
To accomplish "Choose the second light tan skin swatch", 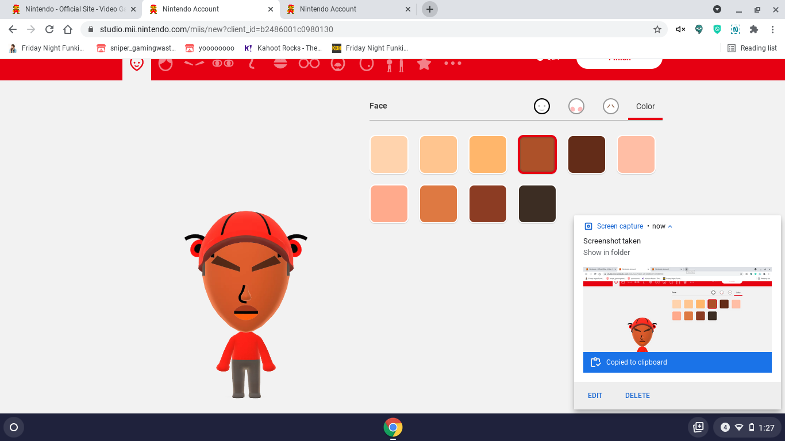I will (438, 154).
